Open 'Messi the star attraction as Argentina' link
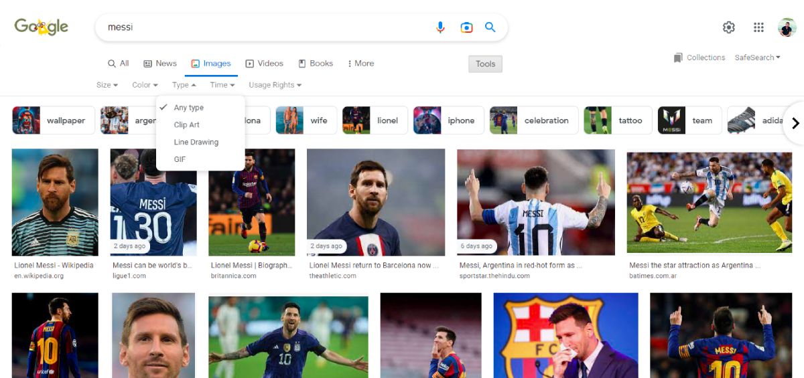804x378 pixels. [695, 266]
